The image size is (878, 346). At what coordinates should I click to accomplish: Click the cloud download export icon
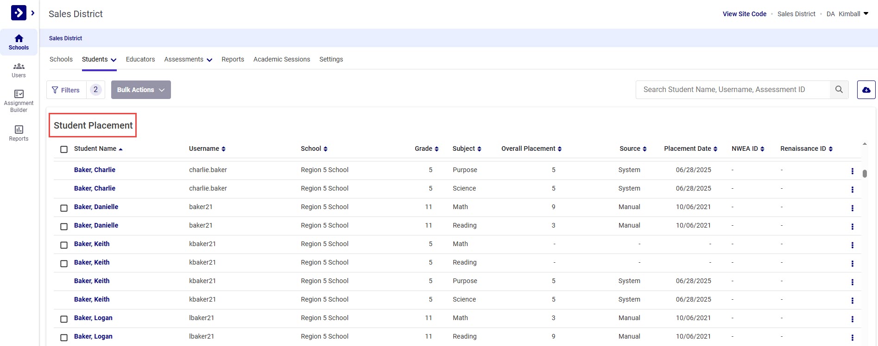(866, 90)
